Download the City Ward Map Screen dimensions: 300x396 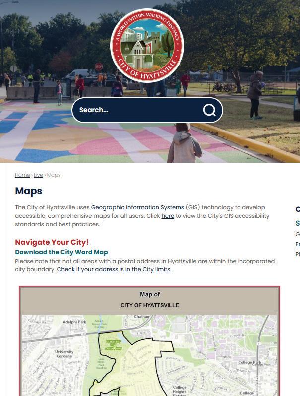click(61, 252)
